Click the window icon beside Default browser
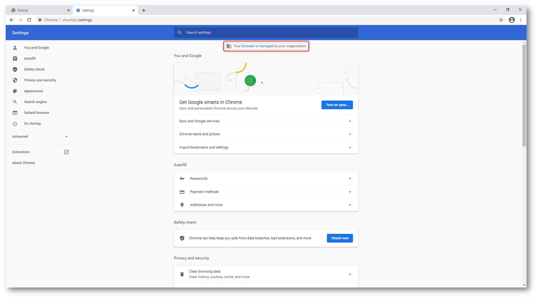Screen dimensions: 538x299 (15, 113)
